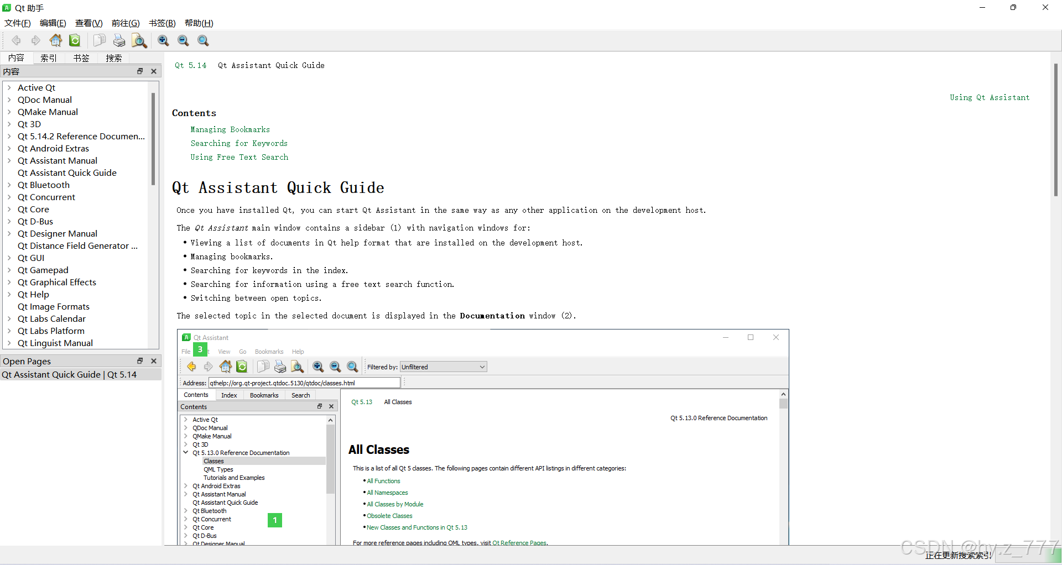
Task: Click the Zoom in magnifier icon
Action: (163, 40)
